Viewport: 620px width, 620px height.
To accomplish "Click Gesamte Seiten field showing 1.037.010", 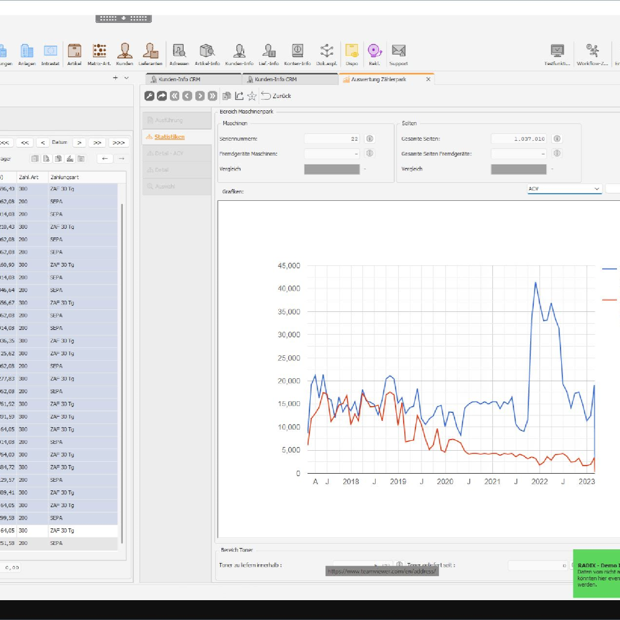I will coord(519,139).
